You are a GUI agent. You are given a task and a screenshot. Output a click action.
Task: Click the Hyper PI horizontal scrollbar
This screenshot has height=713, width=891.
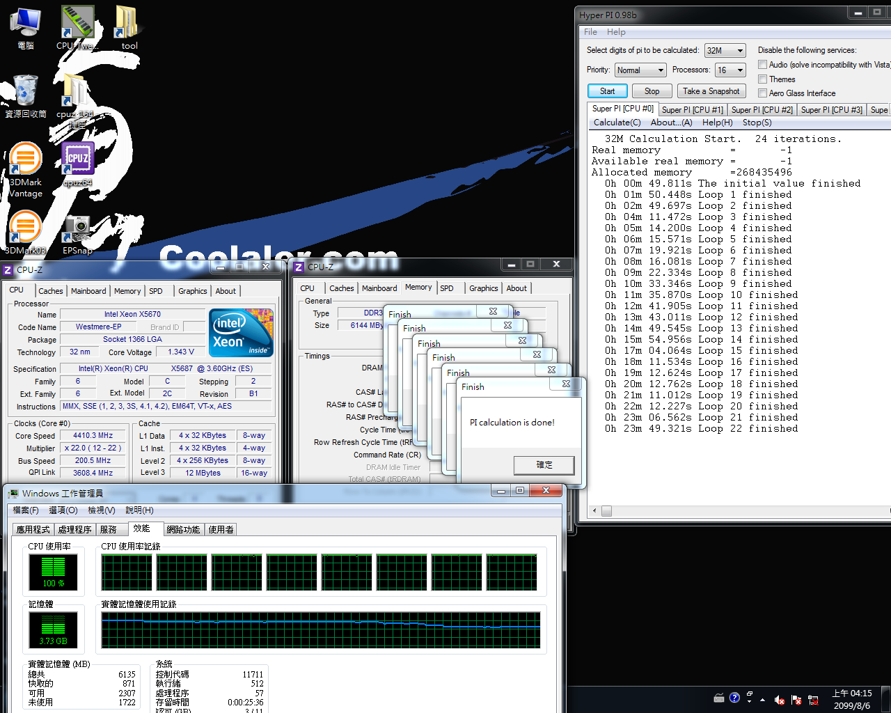(x=738, y=511)
